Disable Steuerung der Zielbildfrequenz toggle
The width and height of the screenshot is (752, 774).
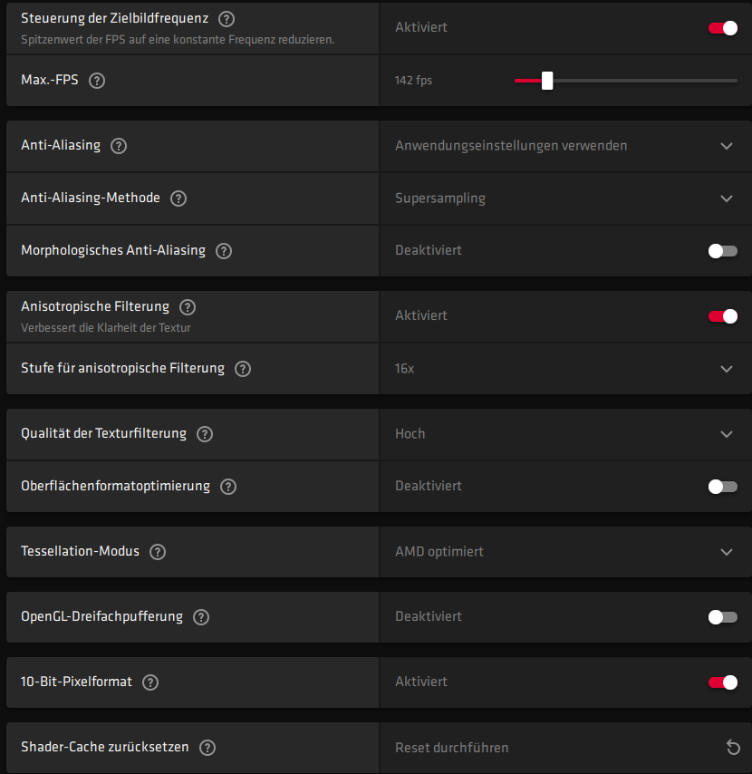(722, 28)
